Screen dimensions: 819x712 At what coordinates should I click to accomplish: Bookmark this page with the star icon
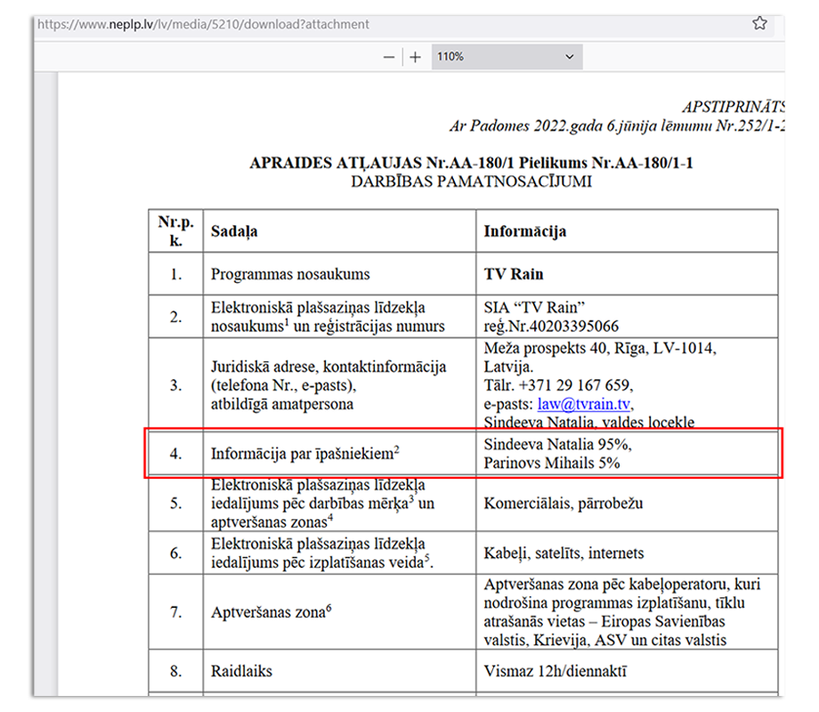[x=759, y=23]
